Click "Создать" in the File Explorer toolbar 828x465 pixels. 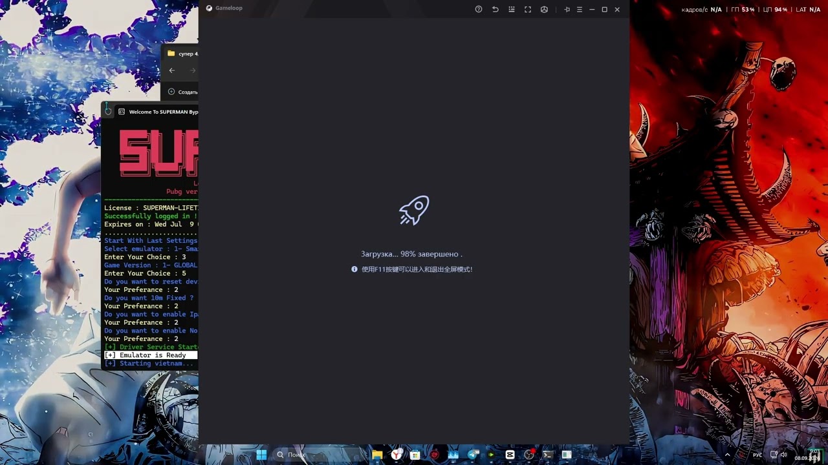[183, 92]
